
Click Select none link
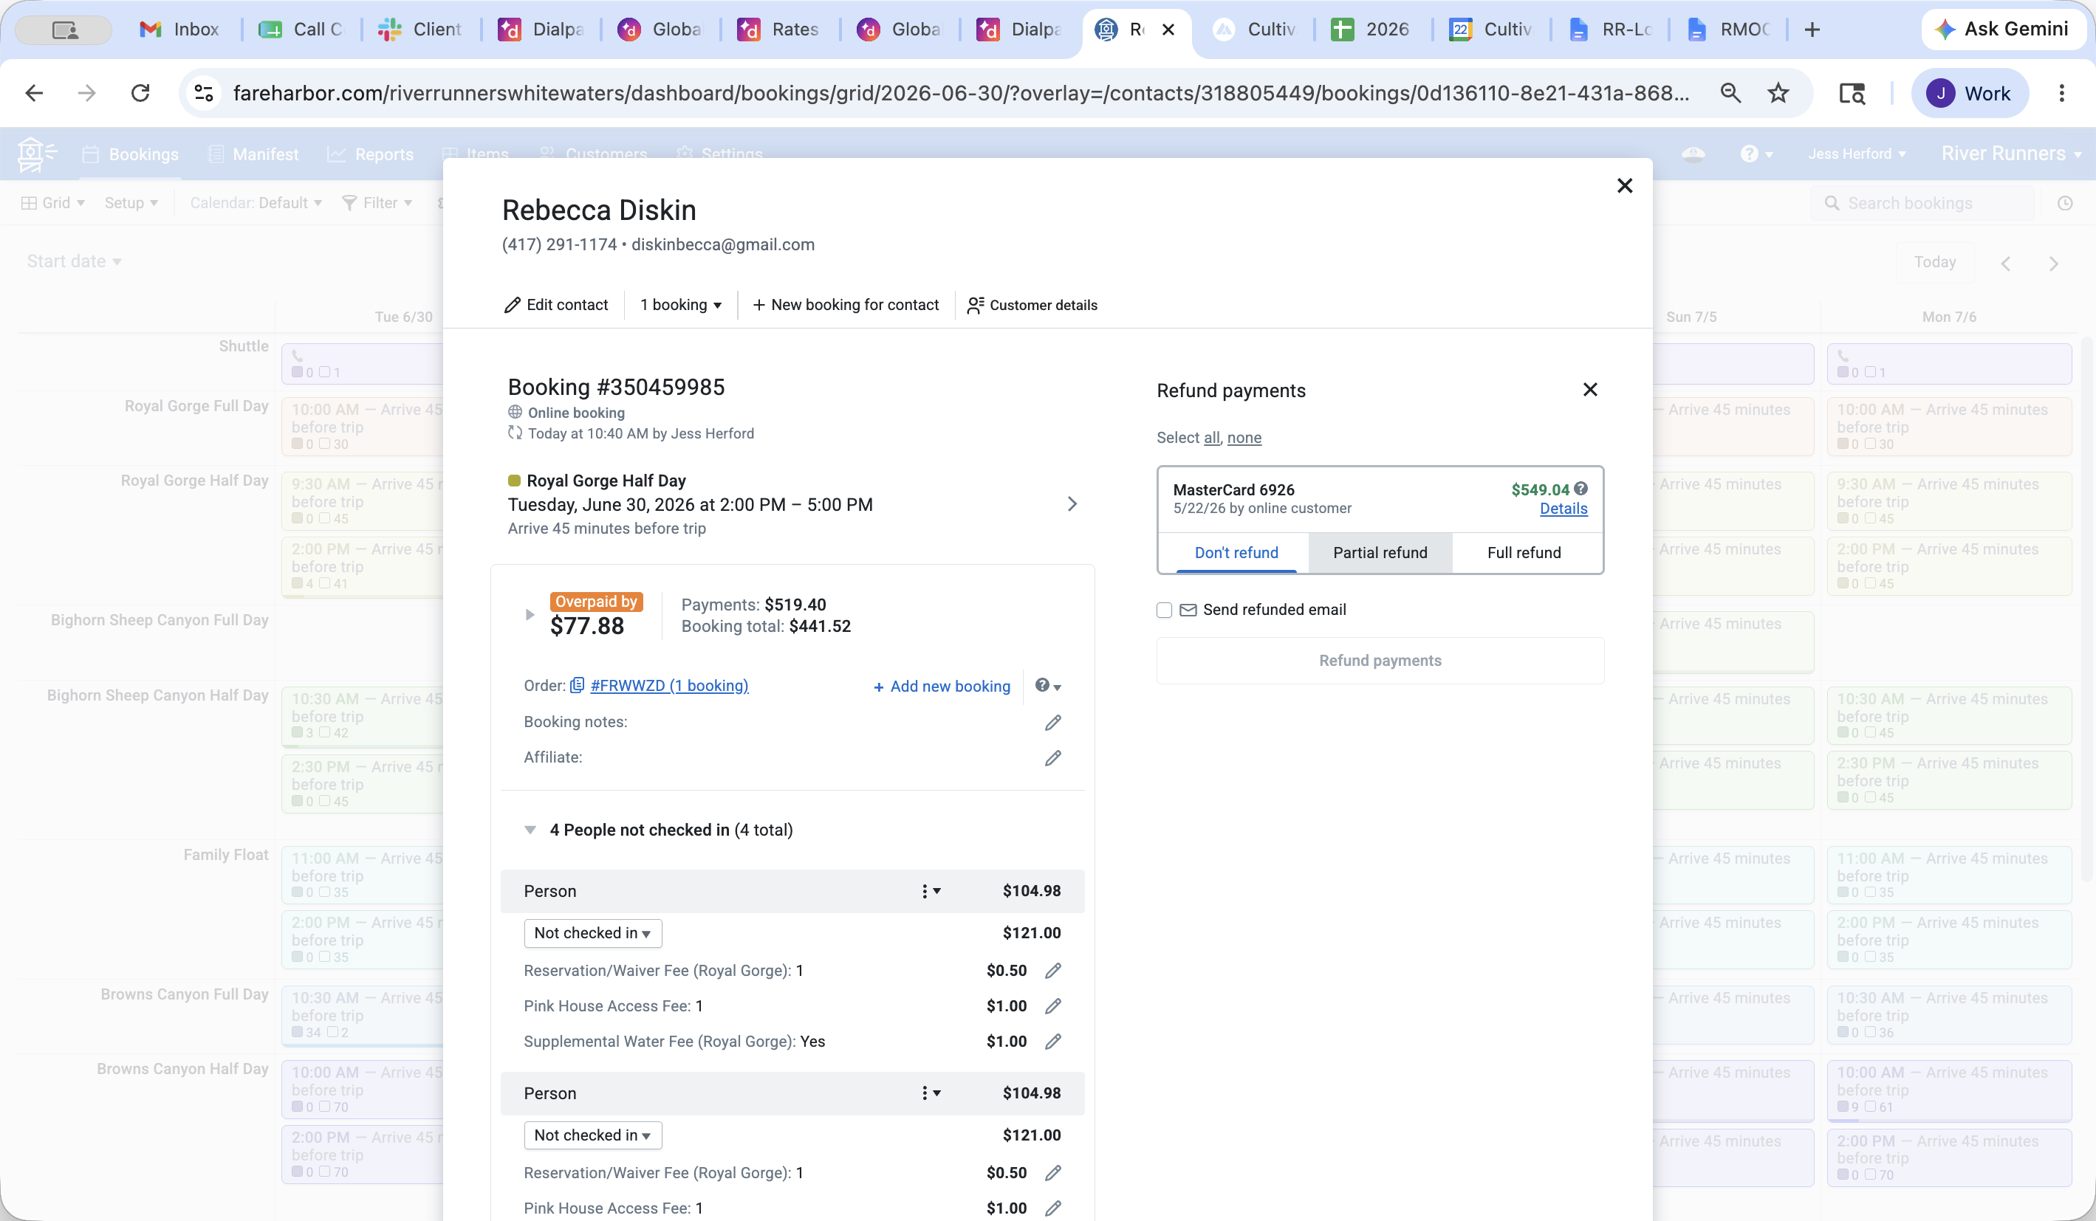pos(1244,438)
